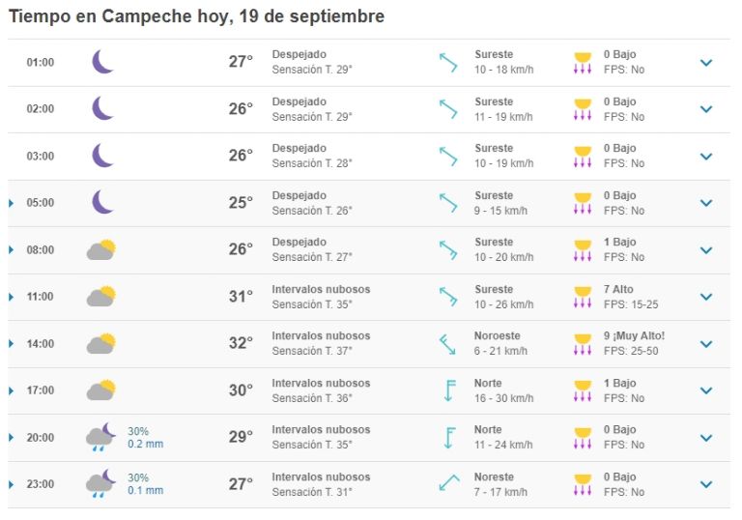742x520 pixels.
Task: Click the wind arrow icon for 14:00
Action: point(447,344)
